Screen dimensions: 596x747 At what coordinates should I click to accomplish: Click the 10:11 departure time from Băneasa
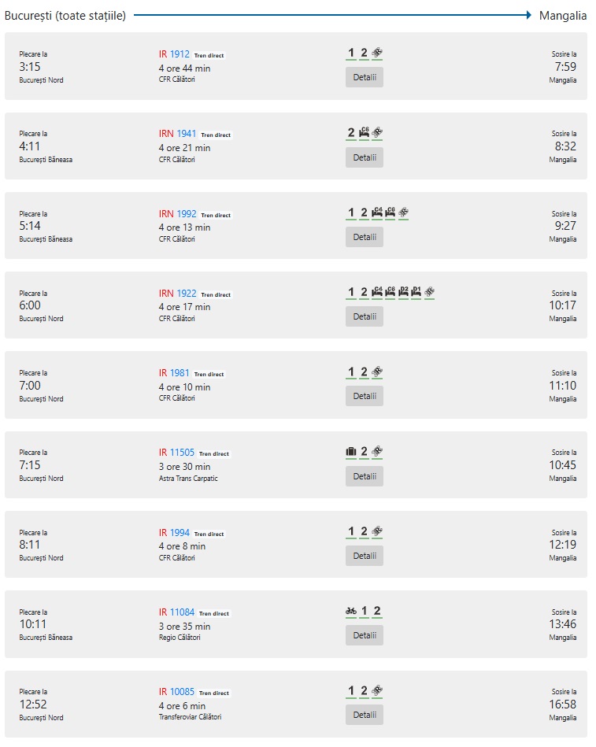(x=30, y=624)
